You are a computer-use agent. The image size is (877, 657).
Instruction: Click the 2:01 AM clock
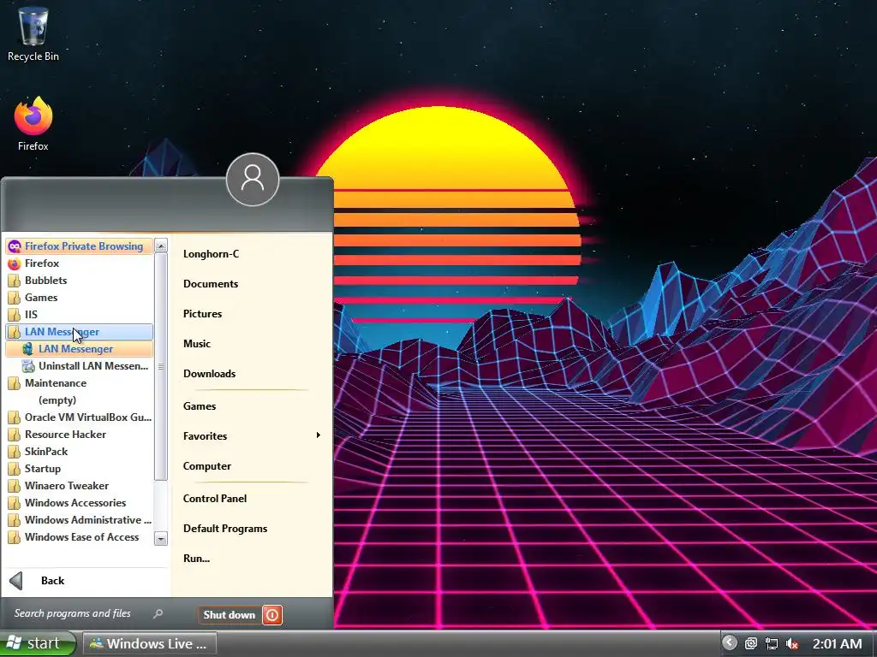click(837, 643)
